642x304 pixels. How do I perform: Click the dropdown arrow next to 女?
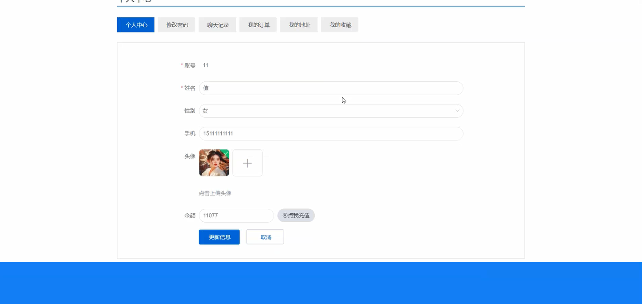[457, 111]
